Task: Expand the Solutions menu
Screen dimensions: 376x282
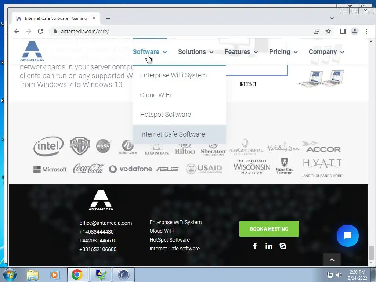Action: [196, 52]
